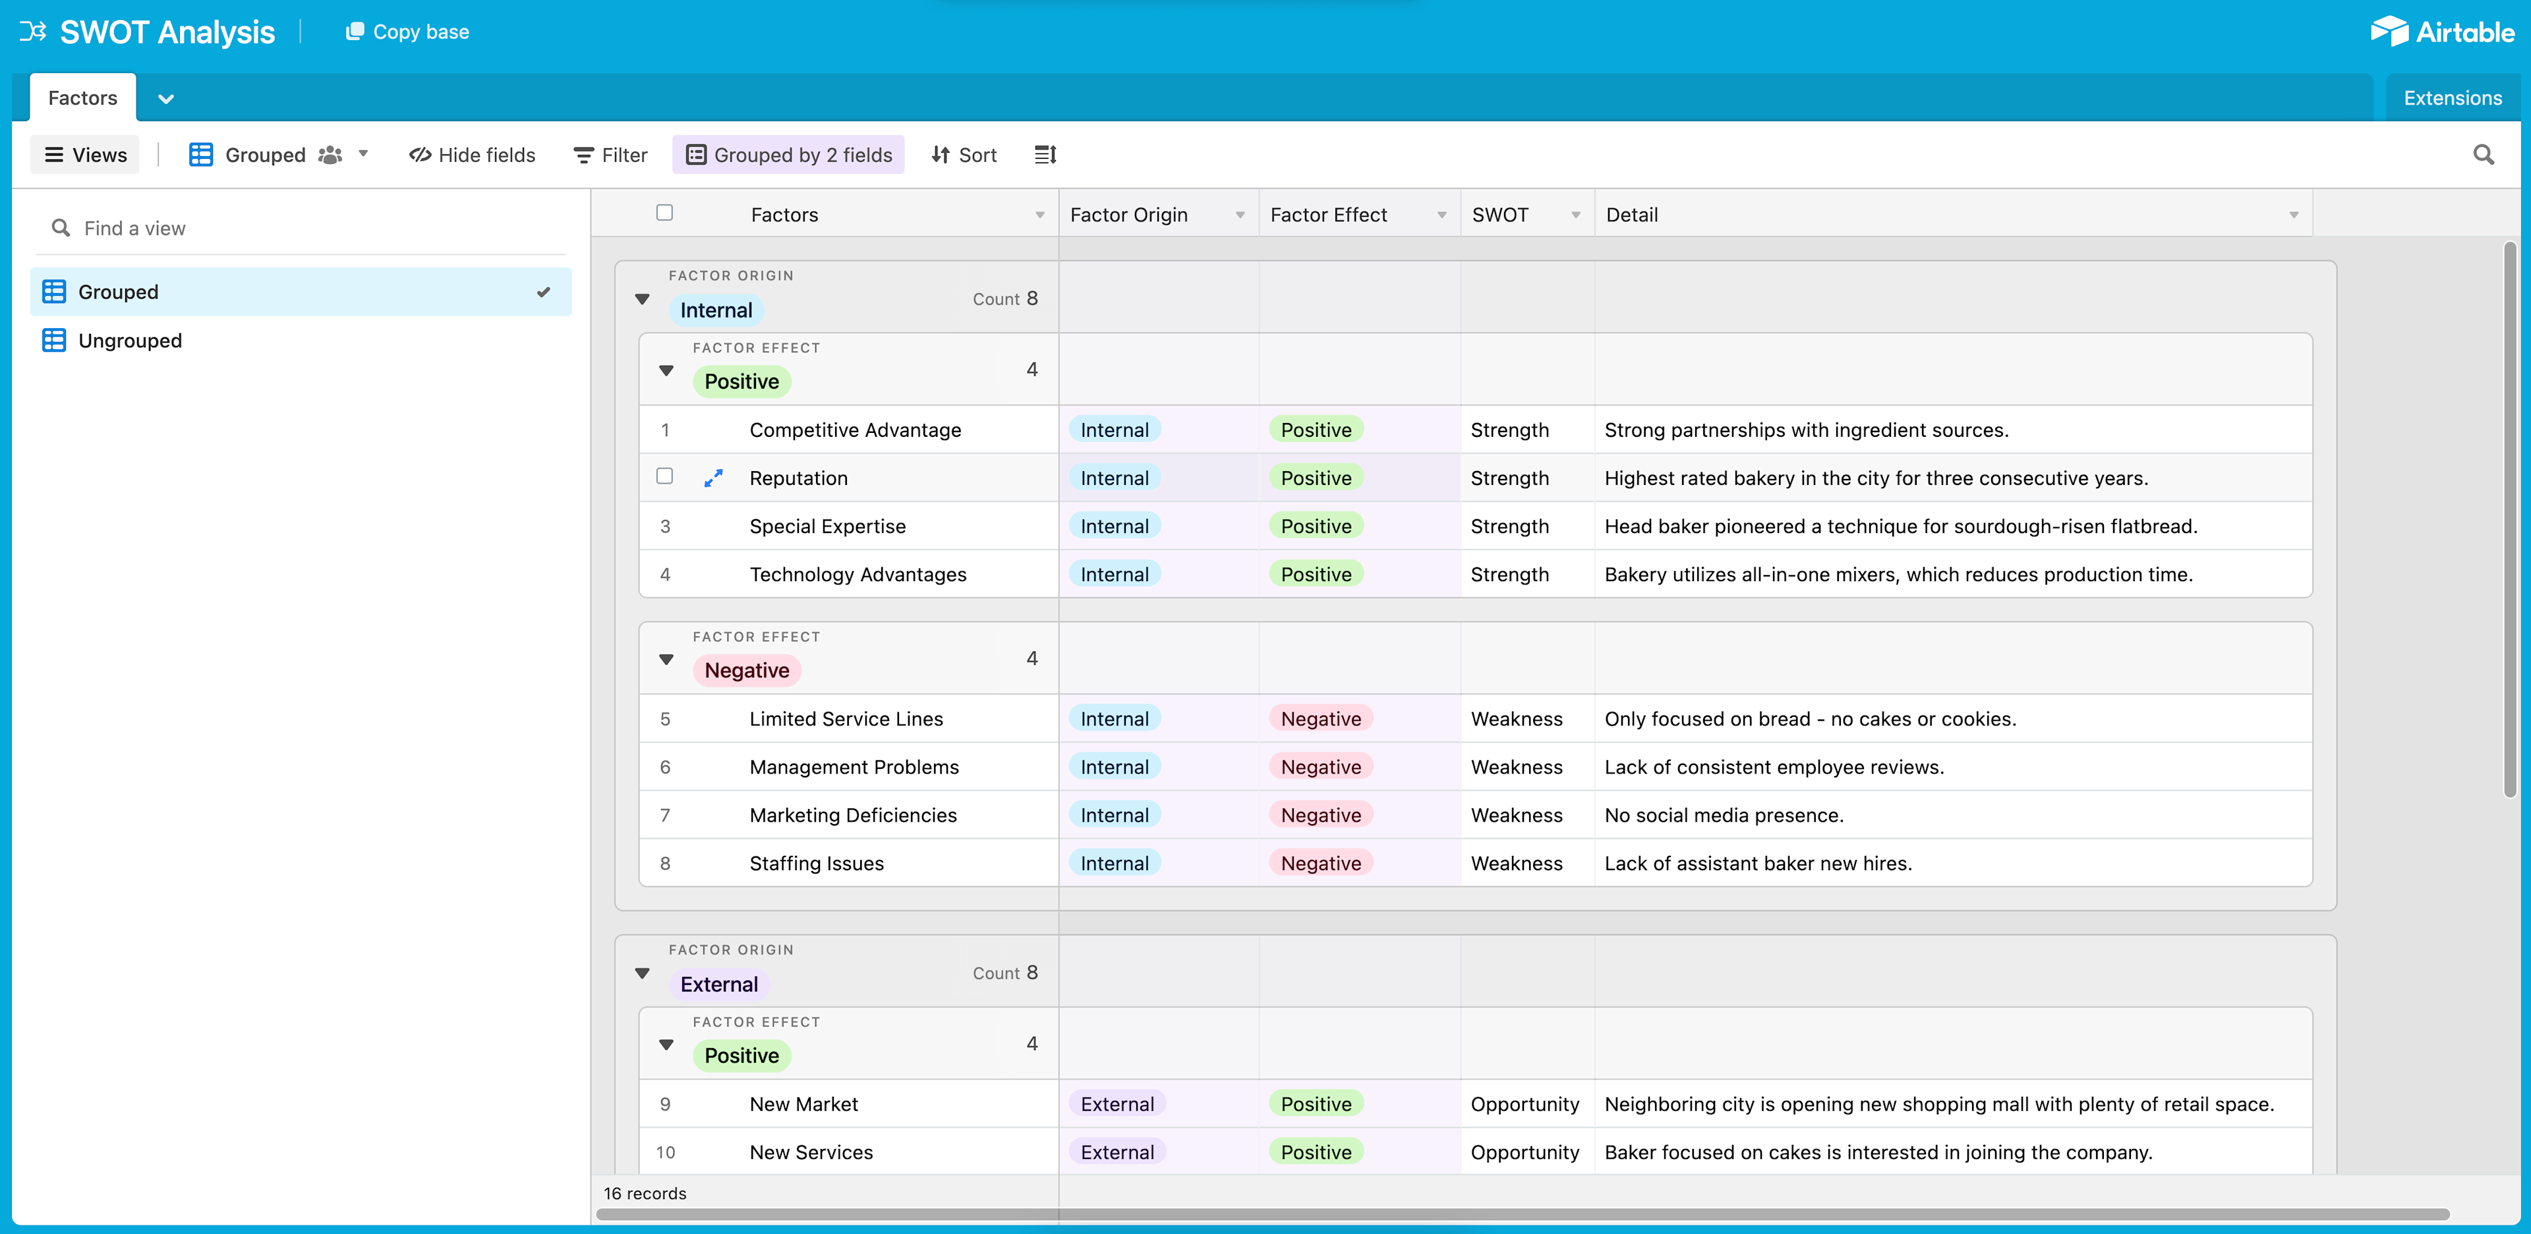Screen dimensions: 2531x1234
Task: Open the Factors table tab
Action: pos(82,98)
